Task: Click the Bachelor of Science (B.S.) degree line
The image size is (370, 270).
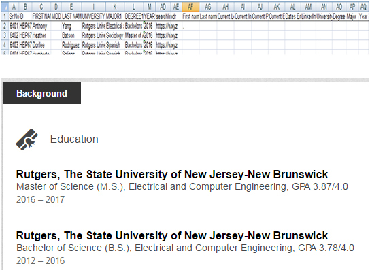Action: (185, 248)
